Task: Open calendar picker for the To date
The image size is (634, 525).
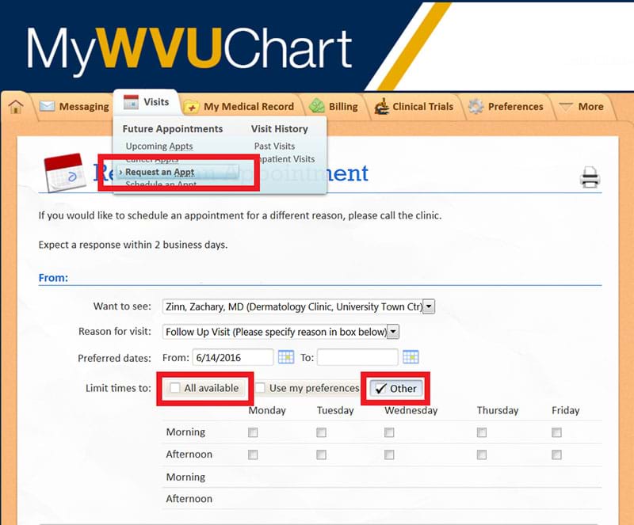Action: click(x=411, y=357)
